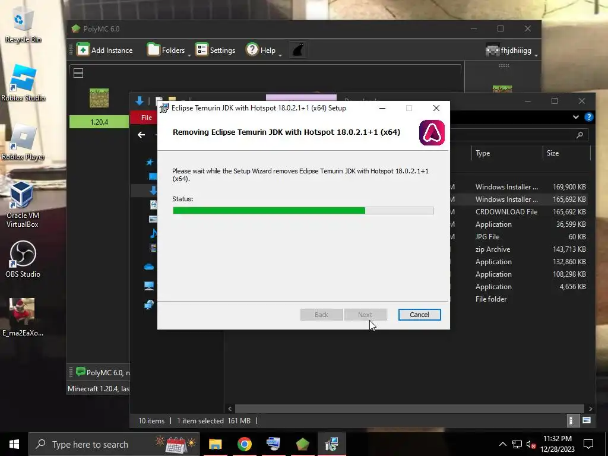Select Pictures in Explorer sidebar
The width and height of the screenshot is (608, 456).
click(153, 218)
